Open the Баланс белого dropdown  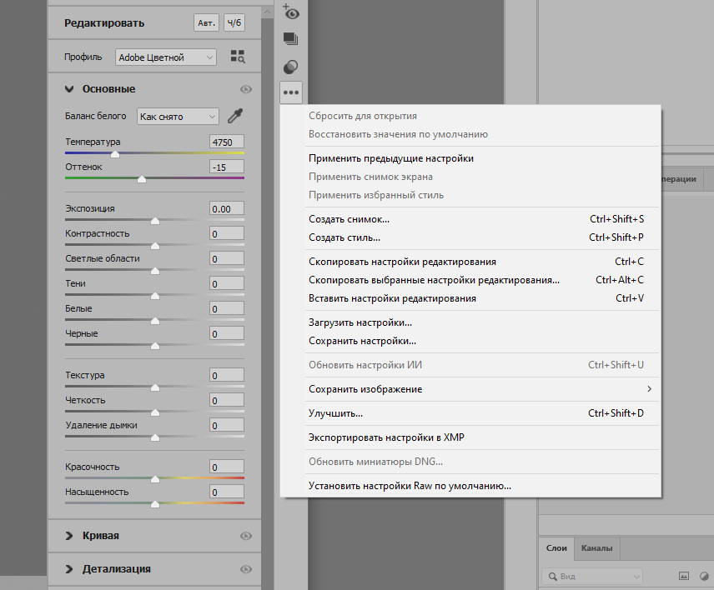click(x=178, y=117)
